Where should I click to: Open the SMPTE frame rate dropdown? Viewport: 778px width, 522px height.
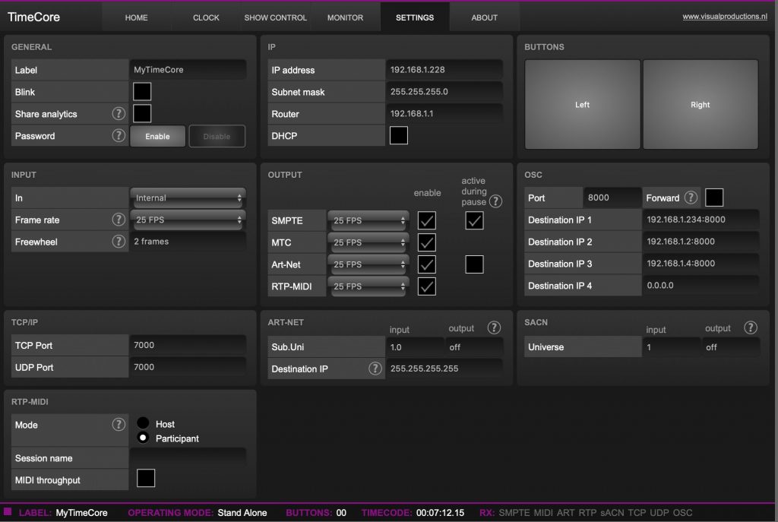[x=368, y=220]
